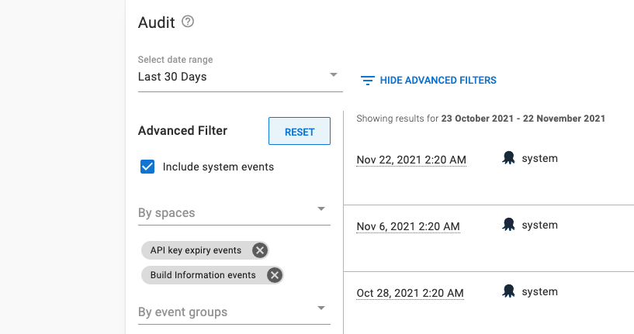Click the Nov 22, 2021 2:20 AM timestamp
This screenshot has height=334, width=634.
[411, 160]
